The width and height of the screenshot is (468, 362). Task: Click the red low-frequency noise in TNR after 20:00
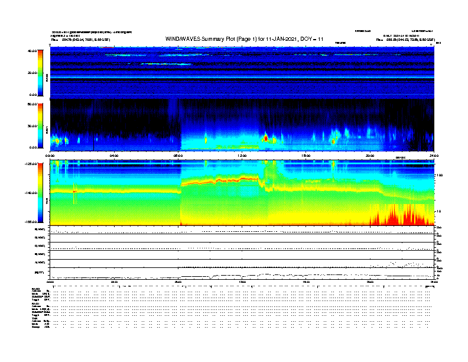(401, 216)
